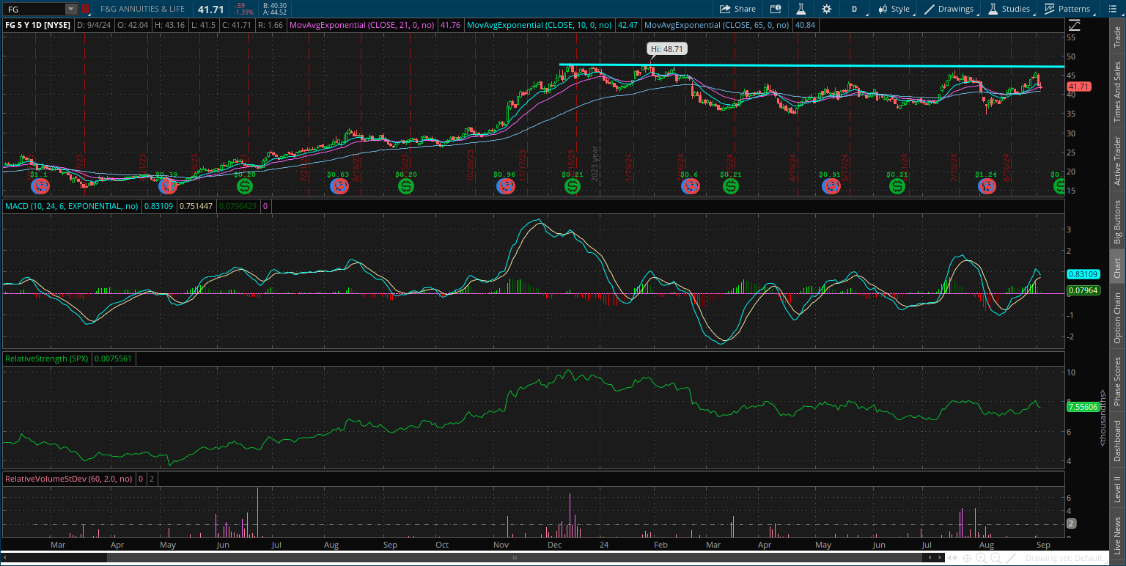The width and height of the screenshot is (1126, 566).
Task: Click the FG symbol input field
Action: 34,9
